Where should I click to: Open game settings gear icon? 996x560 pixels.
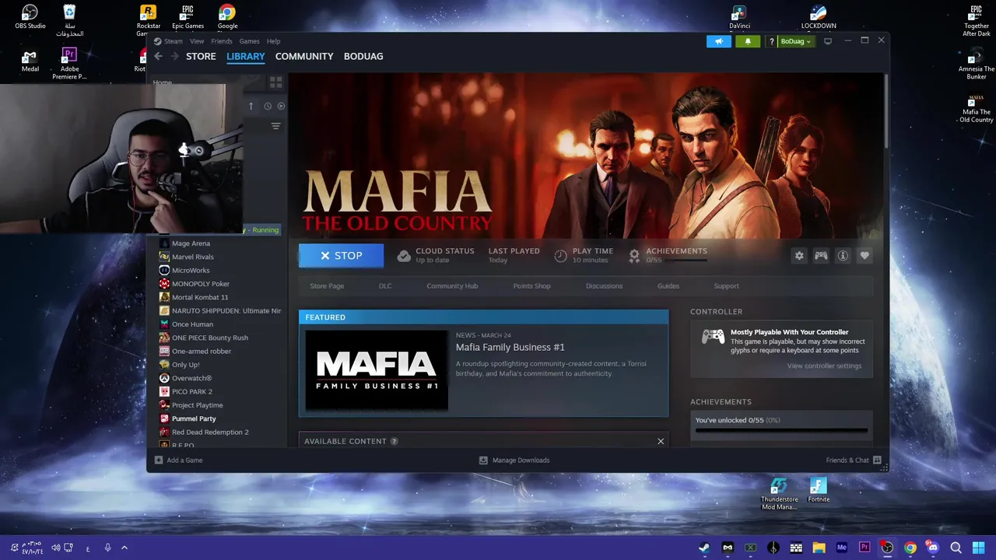coord(799,255)
